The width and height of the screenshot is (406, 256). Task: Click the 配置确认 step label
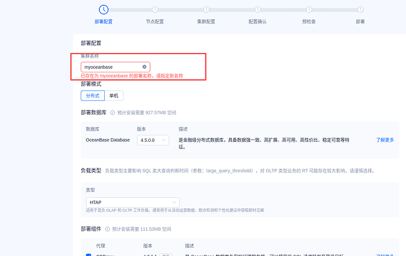(257, 22)
